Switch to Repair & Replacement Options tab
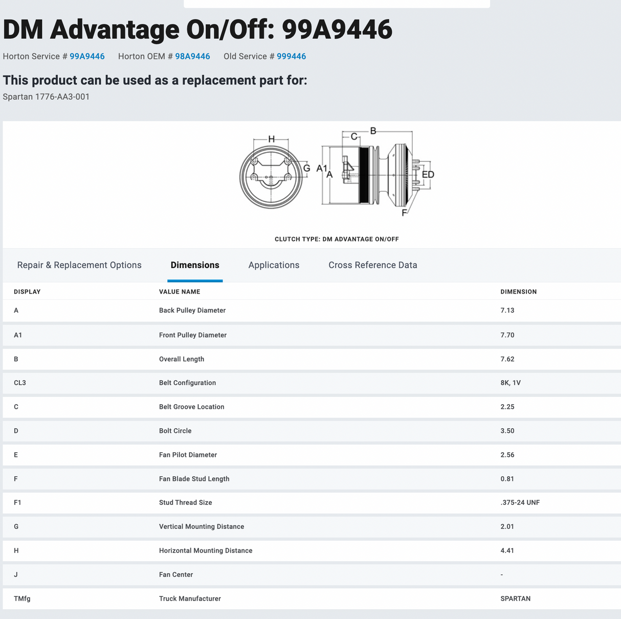This screenshot has width=621, height=619. click(x=79, y=265)
